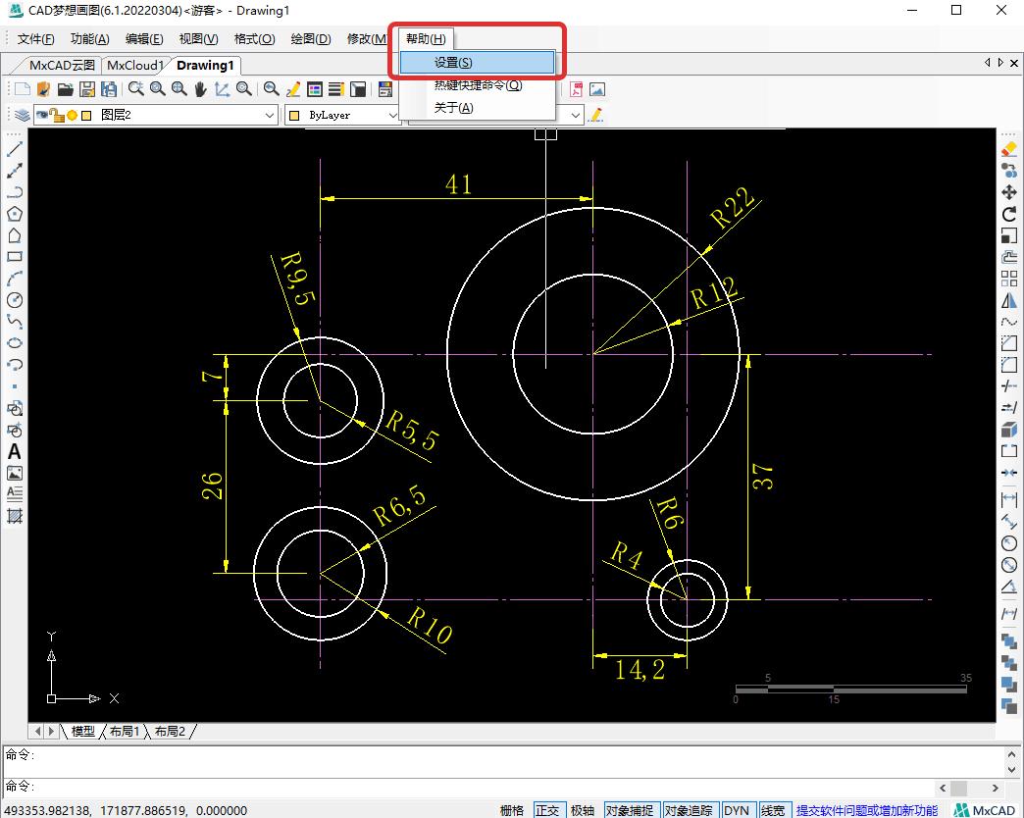Select the Rectangle drawing tool
The height and width of the screenshot is (818, 1024).
tap(13, 256)
